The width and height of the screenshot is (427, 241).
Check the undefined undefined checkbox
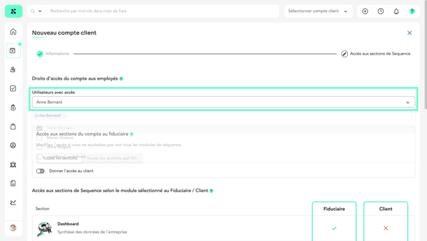pyautogui.click(x=40, y=157)
